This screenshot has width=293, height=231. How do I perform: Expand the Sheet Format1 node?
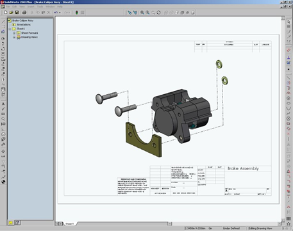click(14, 33)
